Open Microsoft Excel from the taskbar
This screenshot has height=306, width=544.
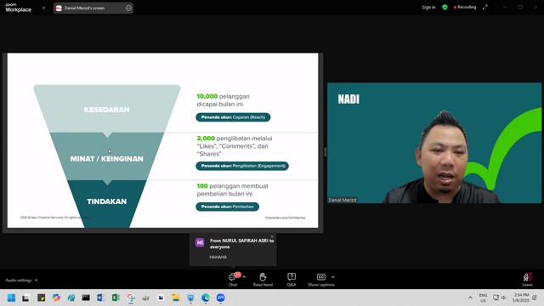116,297
